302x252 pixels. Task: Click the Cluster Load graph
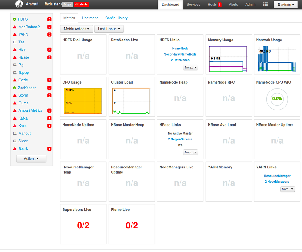click(131, 101)
